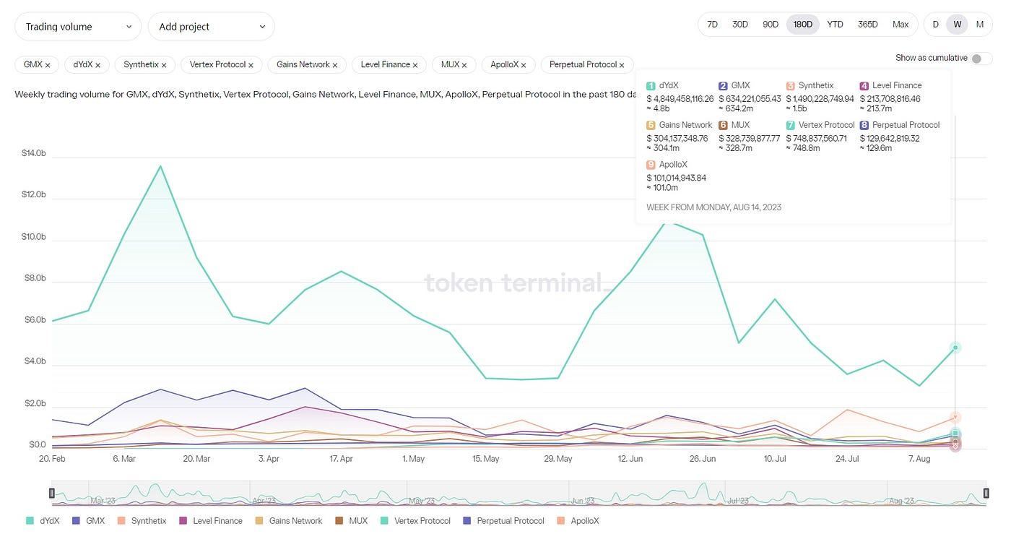Screen dimensions: 1011x534
Task: Remove the GMX chip via its x
Action: [x=48, y=65]
